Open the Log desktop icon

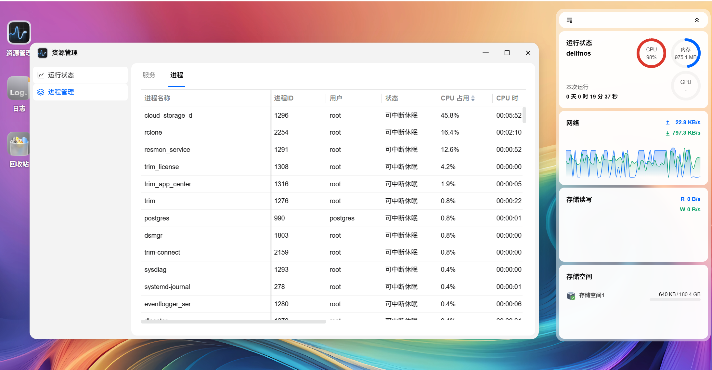[x=19, y=88]
